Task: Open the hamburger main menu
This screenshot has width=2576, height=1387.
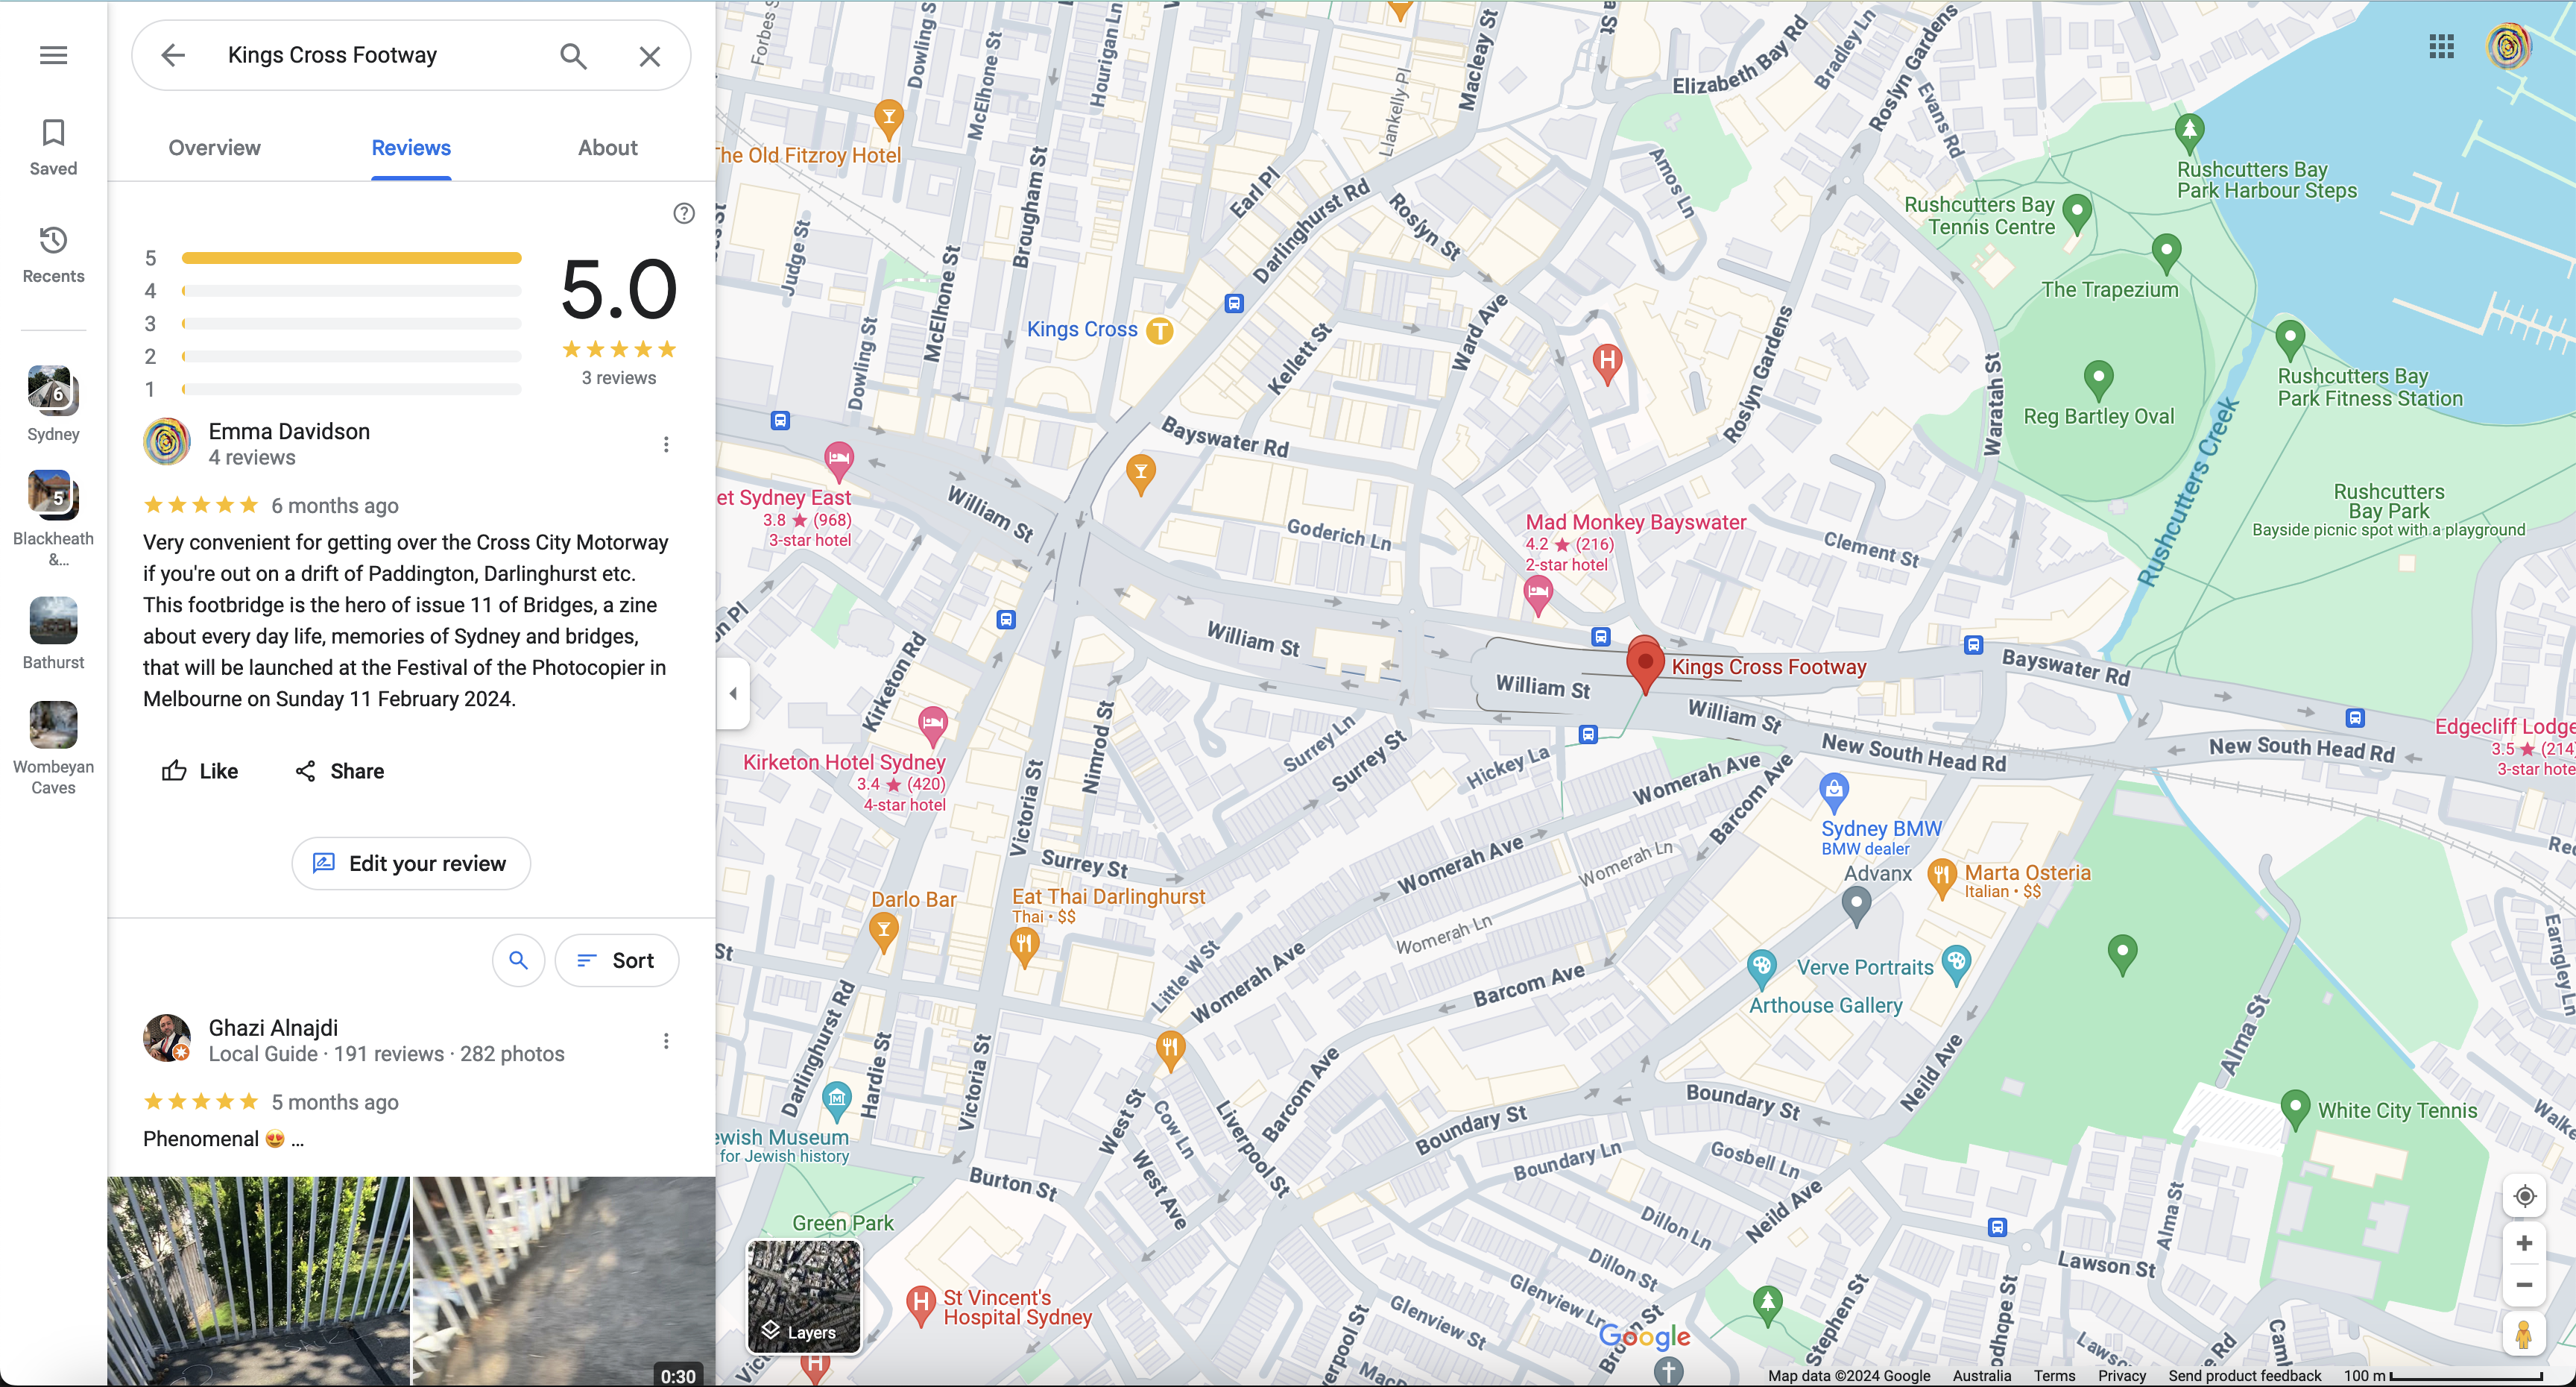Action: (x=53, y=55)
